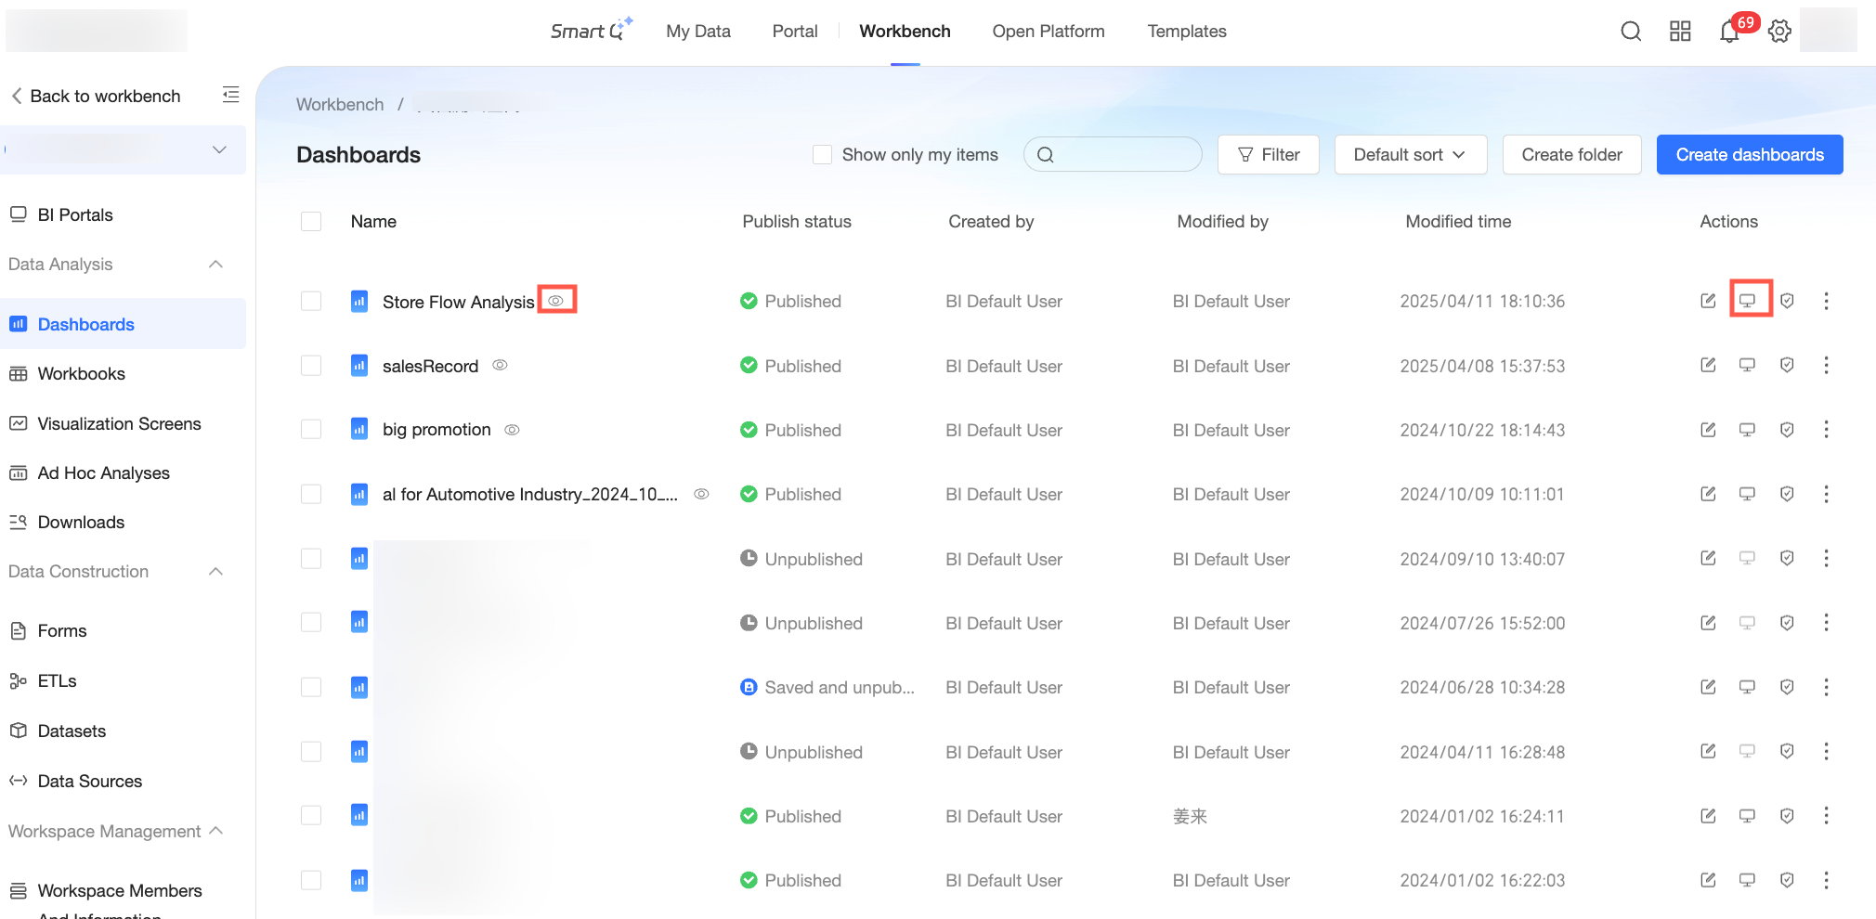Click the Smart Q assistant logo

(x=592, y=31)
